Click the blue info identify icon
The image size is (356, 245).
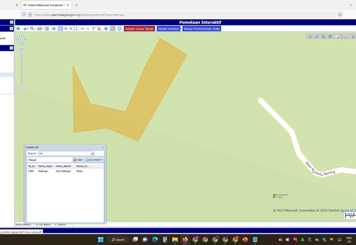pos(106,28)
